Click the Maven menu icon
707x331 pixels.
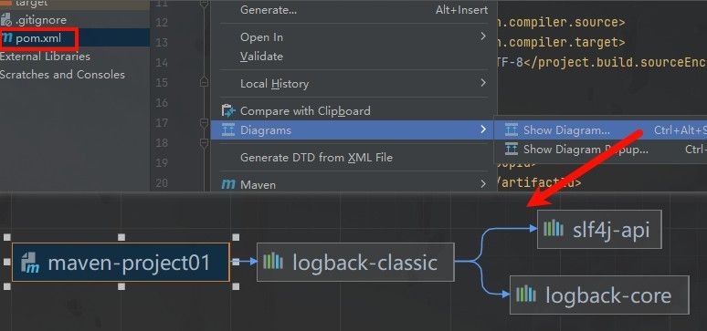(228, 184)
